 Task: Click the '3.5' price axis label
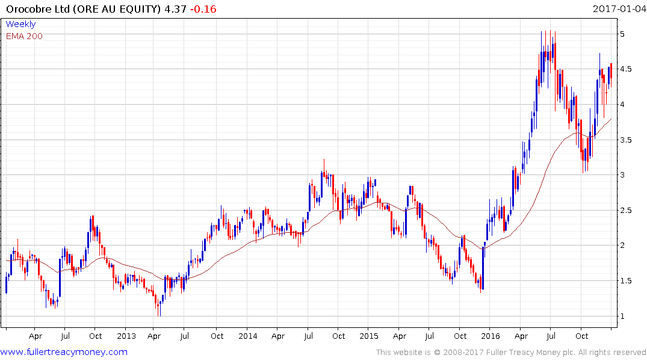pos(625,140)
